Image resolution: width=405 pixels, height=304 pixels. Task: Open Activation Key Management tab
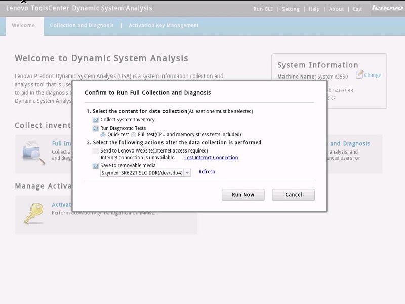pos(164,26)
